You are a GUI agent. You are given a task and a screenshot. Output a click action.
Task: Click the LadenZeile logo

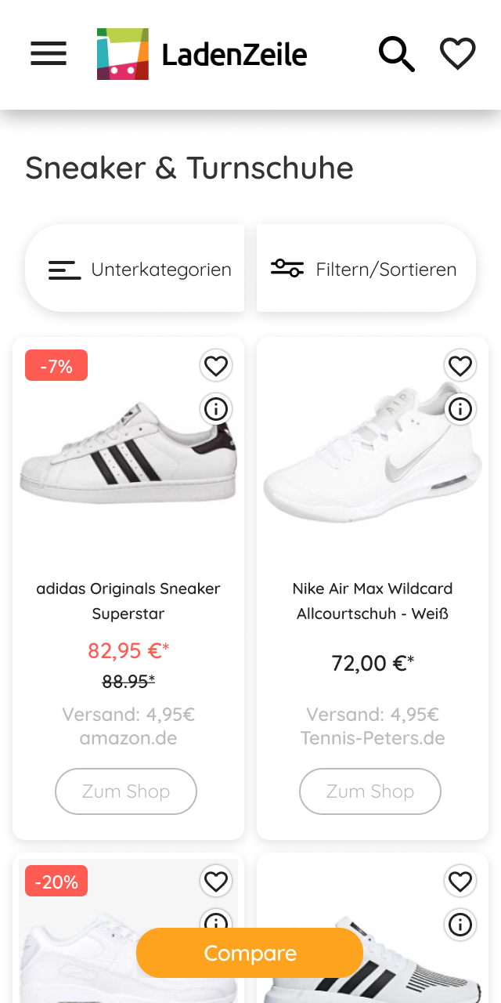202,54
